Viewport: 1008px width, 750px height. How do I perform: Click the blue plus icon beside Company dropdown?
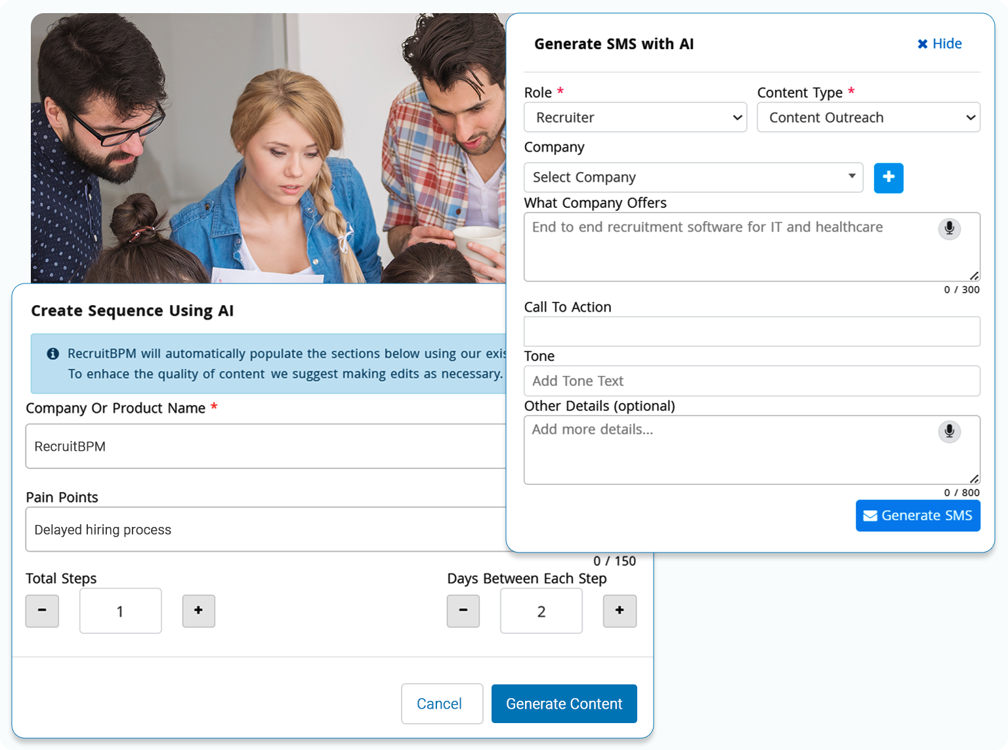pos(889,178)
